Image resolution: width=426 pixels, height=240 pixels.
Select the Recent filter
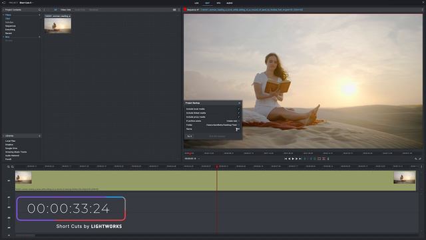9,33
